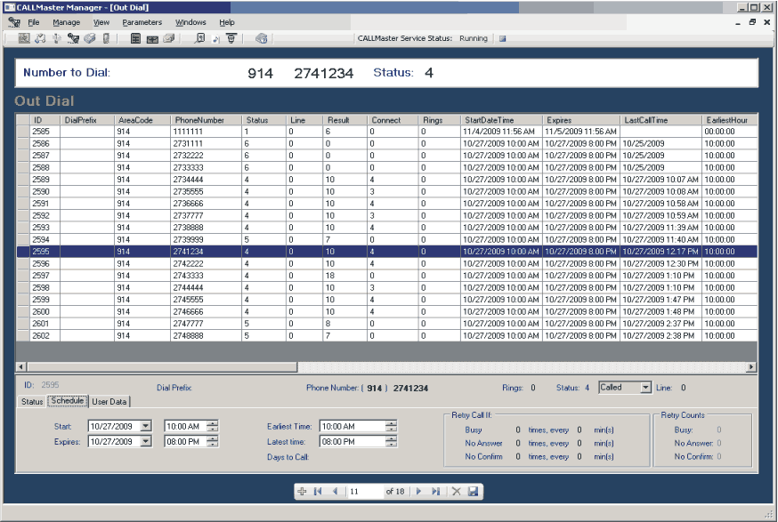
Task: Click the Expires time spinner
Action: tap(213, 441)
